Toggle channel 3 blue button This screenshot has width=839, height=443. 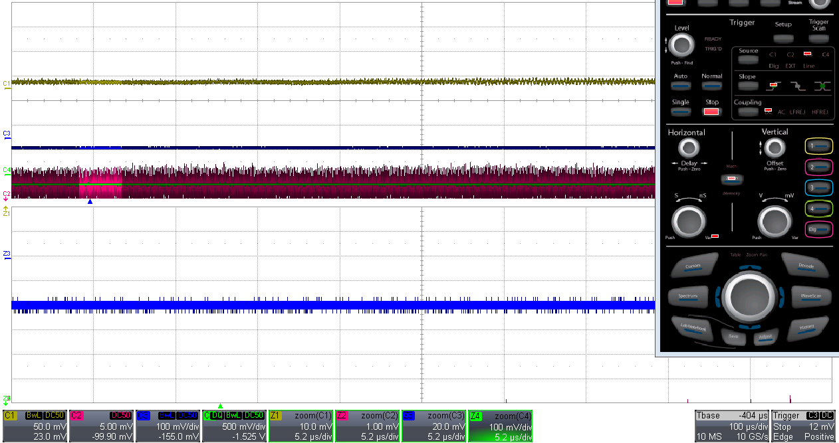[819, 188]
